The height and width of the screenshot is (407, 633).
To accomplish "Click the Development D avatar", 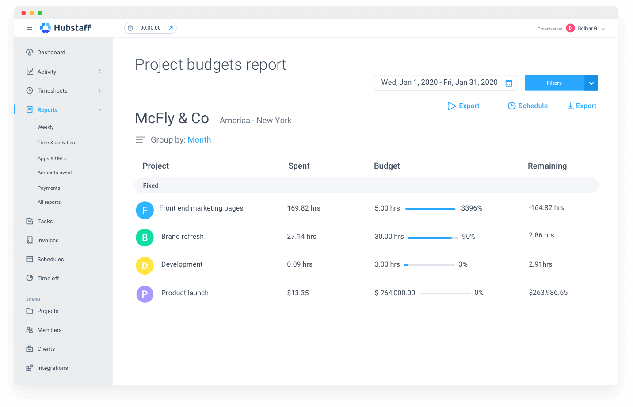I will pos(145,266).
